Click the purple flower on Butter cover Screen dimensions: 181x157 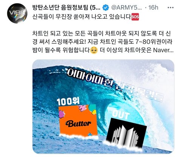(62, 114)
